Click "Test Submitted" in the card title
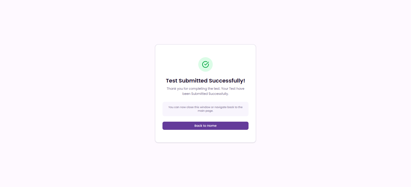411x187 pixels. click(187, 81)
